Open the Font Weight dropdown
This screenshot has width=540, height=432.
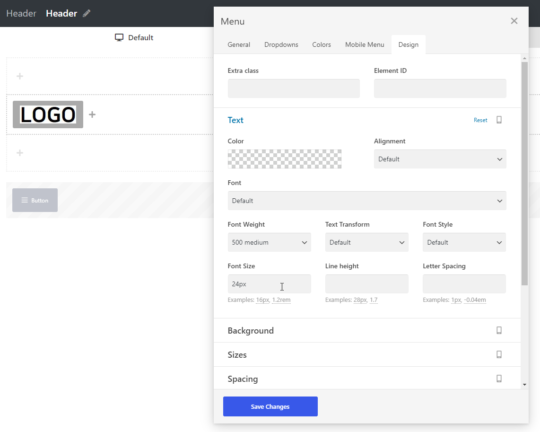pyautogui.click(x=270, y=242)
